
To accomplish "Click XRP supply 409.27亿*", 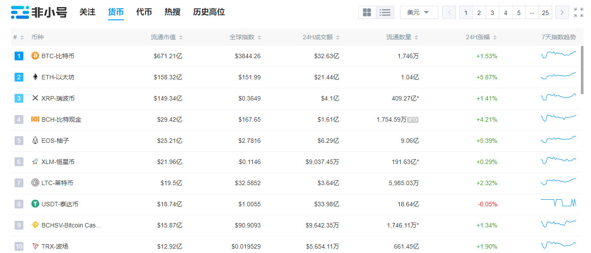I will [x=405, y=98].
